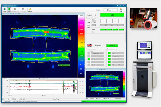Click the CheckResults file path in the status bar
The width and height of the screenshot is (161, 107).
click(x=25, y=101)
